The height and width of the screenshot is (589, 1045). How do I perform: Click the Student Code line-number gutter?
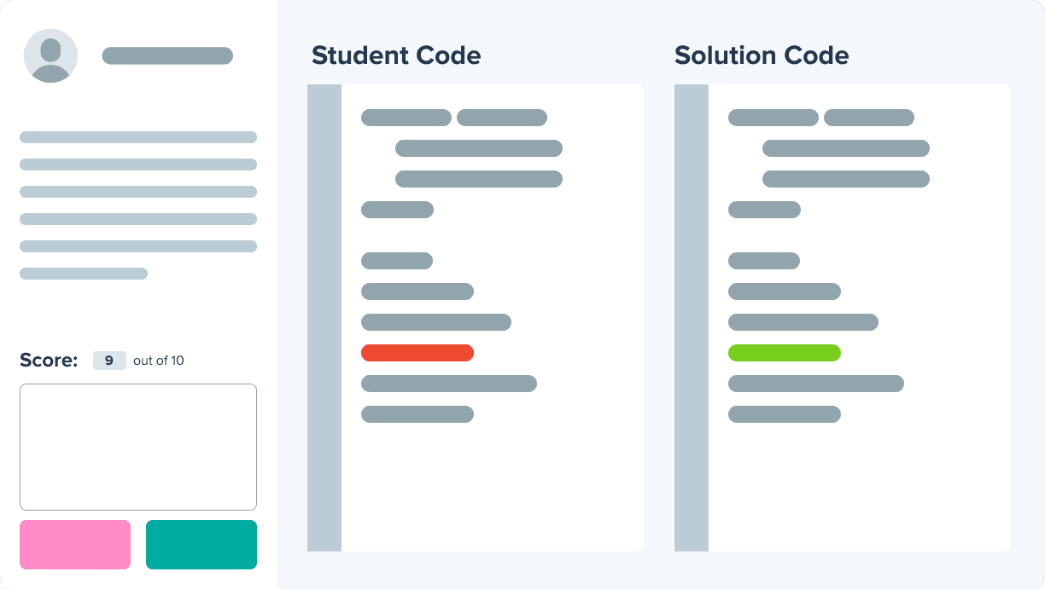[x=324, y=317]
